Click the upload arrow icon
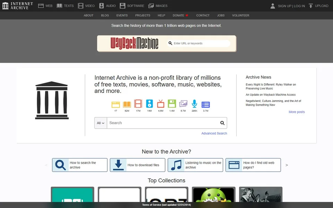 click(x=311, y=6)
